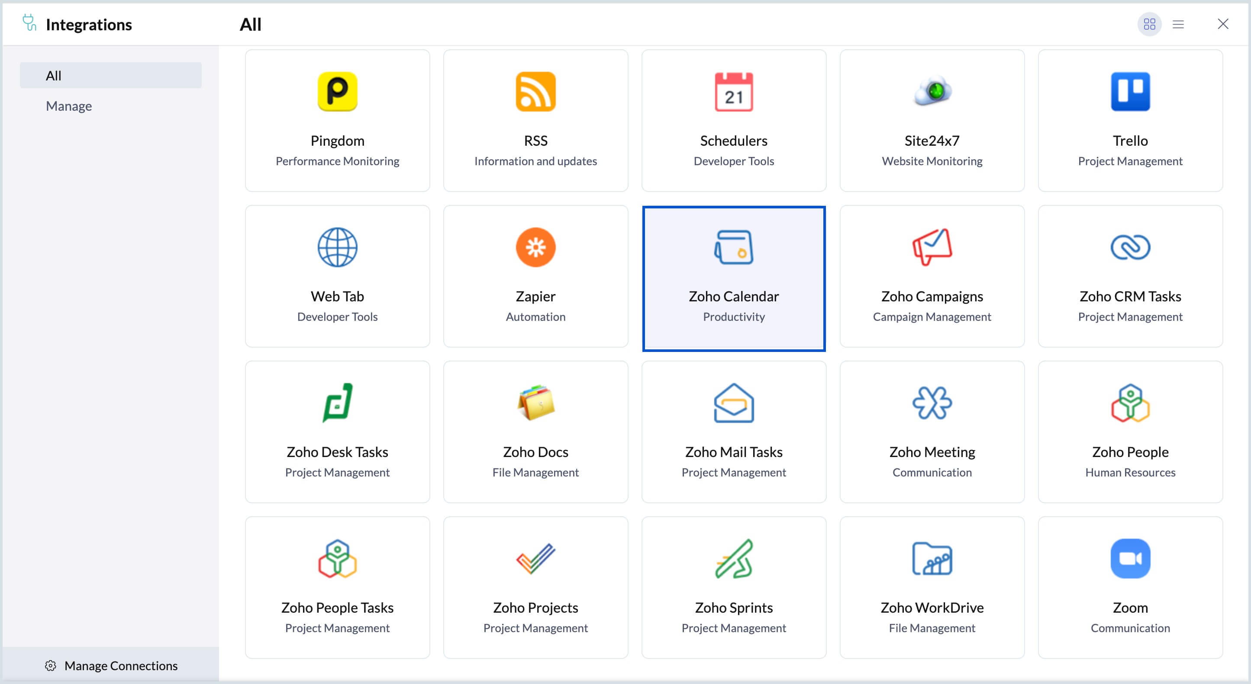
Task: Open the Web Tab developer tool
Action: pyautogui.click(x=337, y=277)
